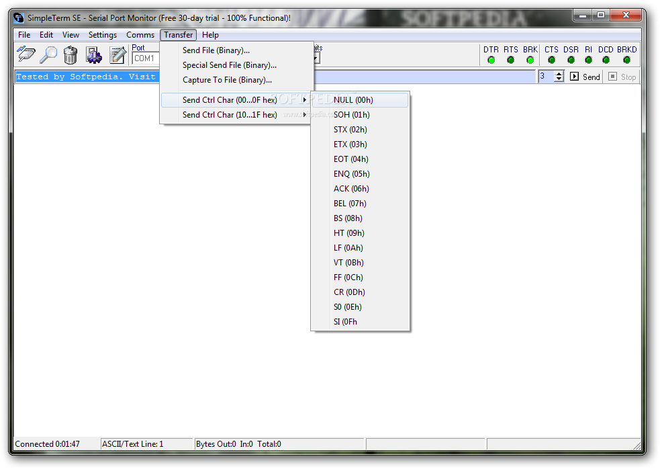Send the BS (08h) control character

(361, 218)
